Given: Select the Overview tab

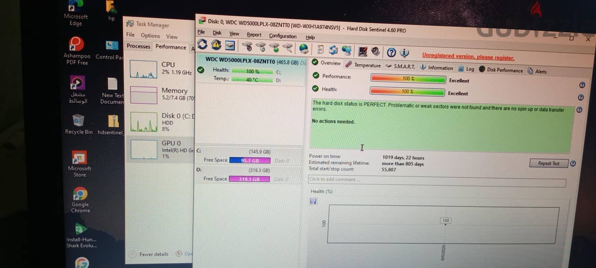Looking at the screenshot, I should coord(326,63).
